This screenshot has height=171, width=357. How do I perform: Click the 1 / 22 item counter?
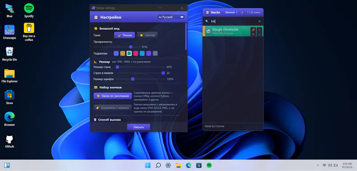[x=253, y=12]
